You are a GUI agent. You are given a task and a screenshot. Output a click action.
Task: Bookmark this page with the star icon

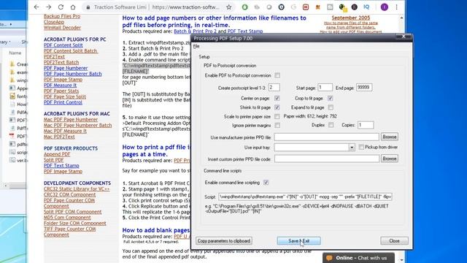tap(228, 7)
